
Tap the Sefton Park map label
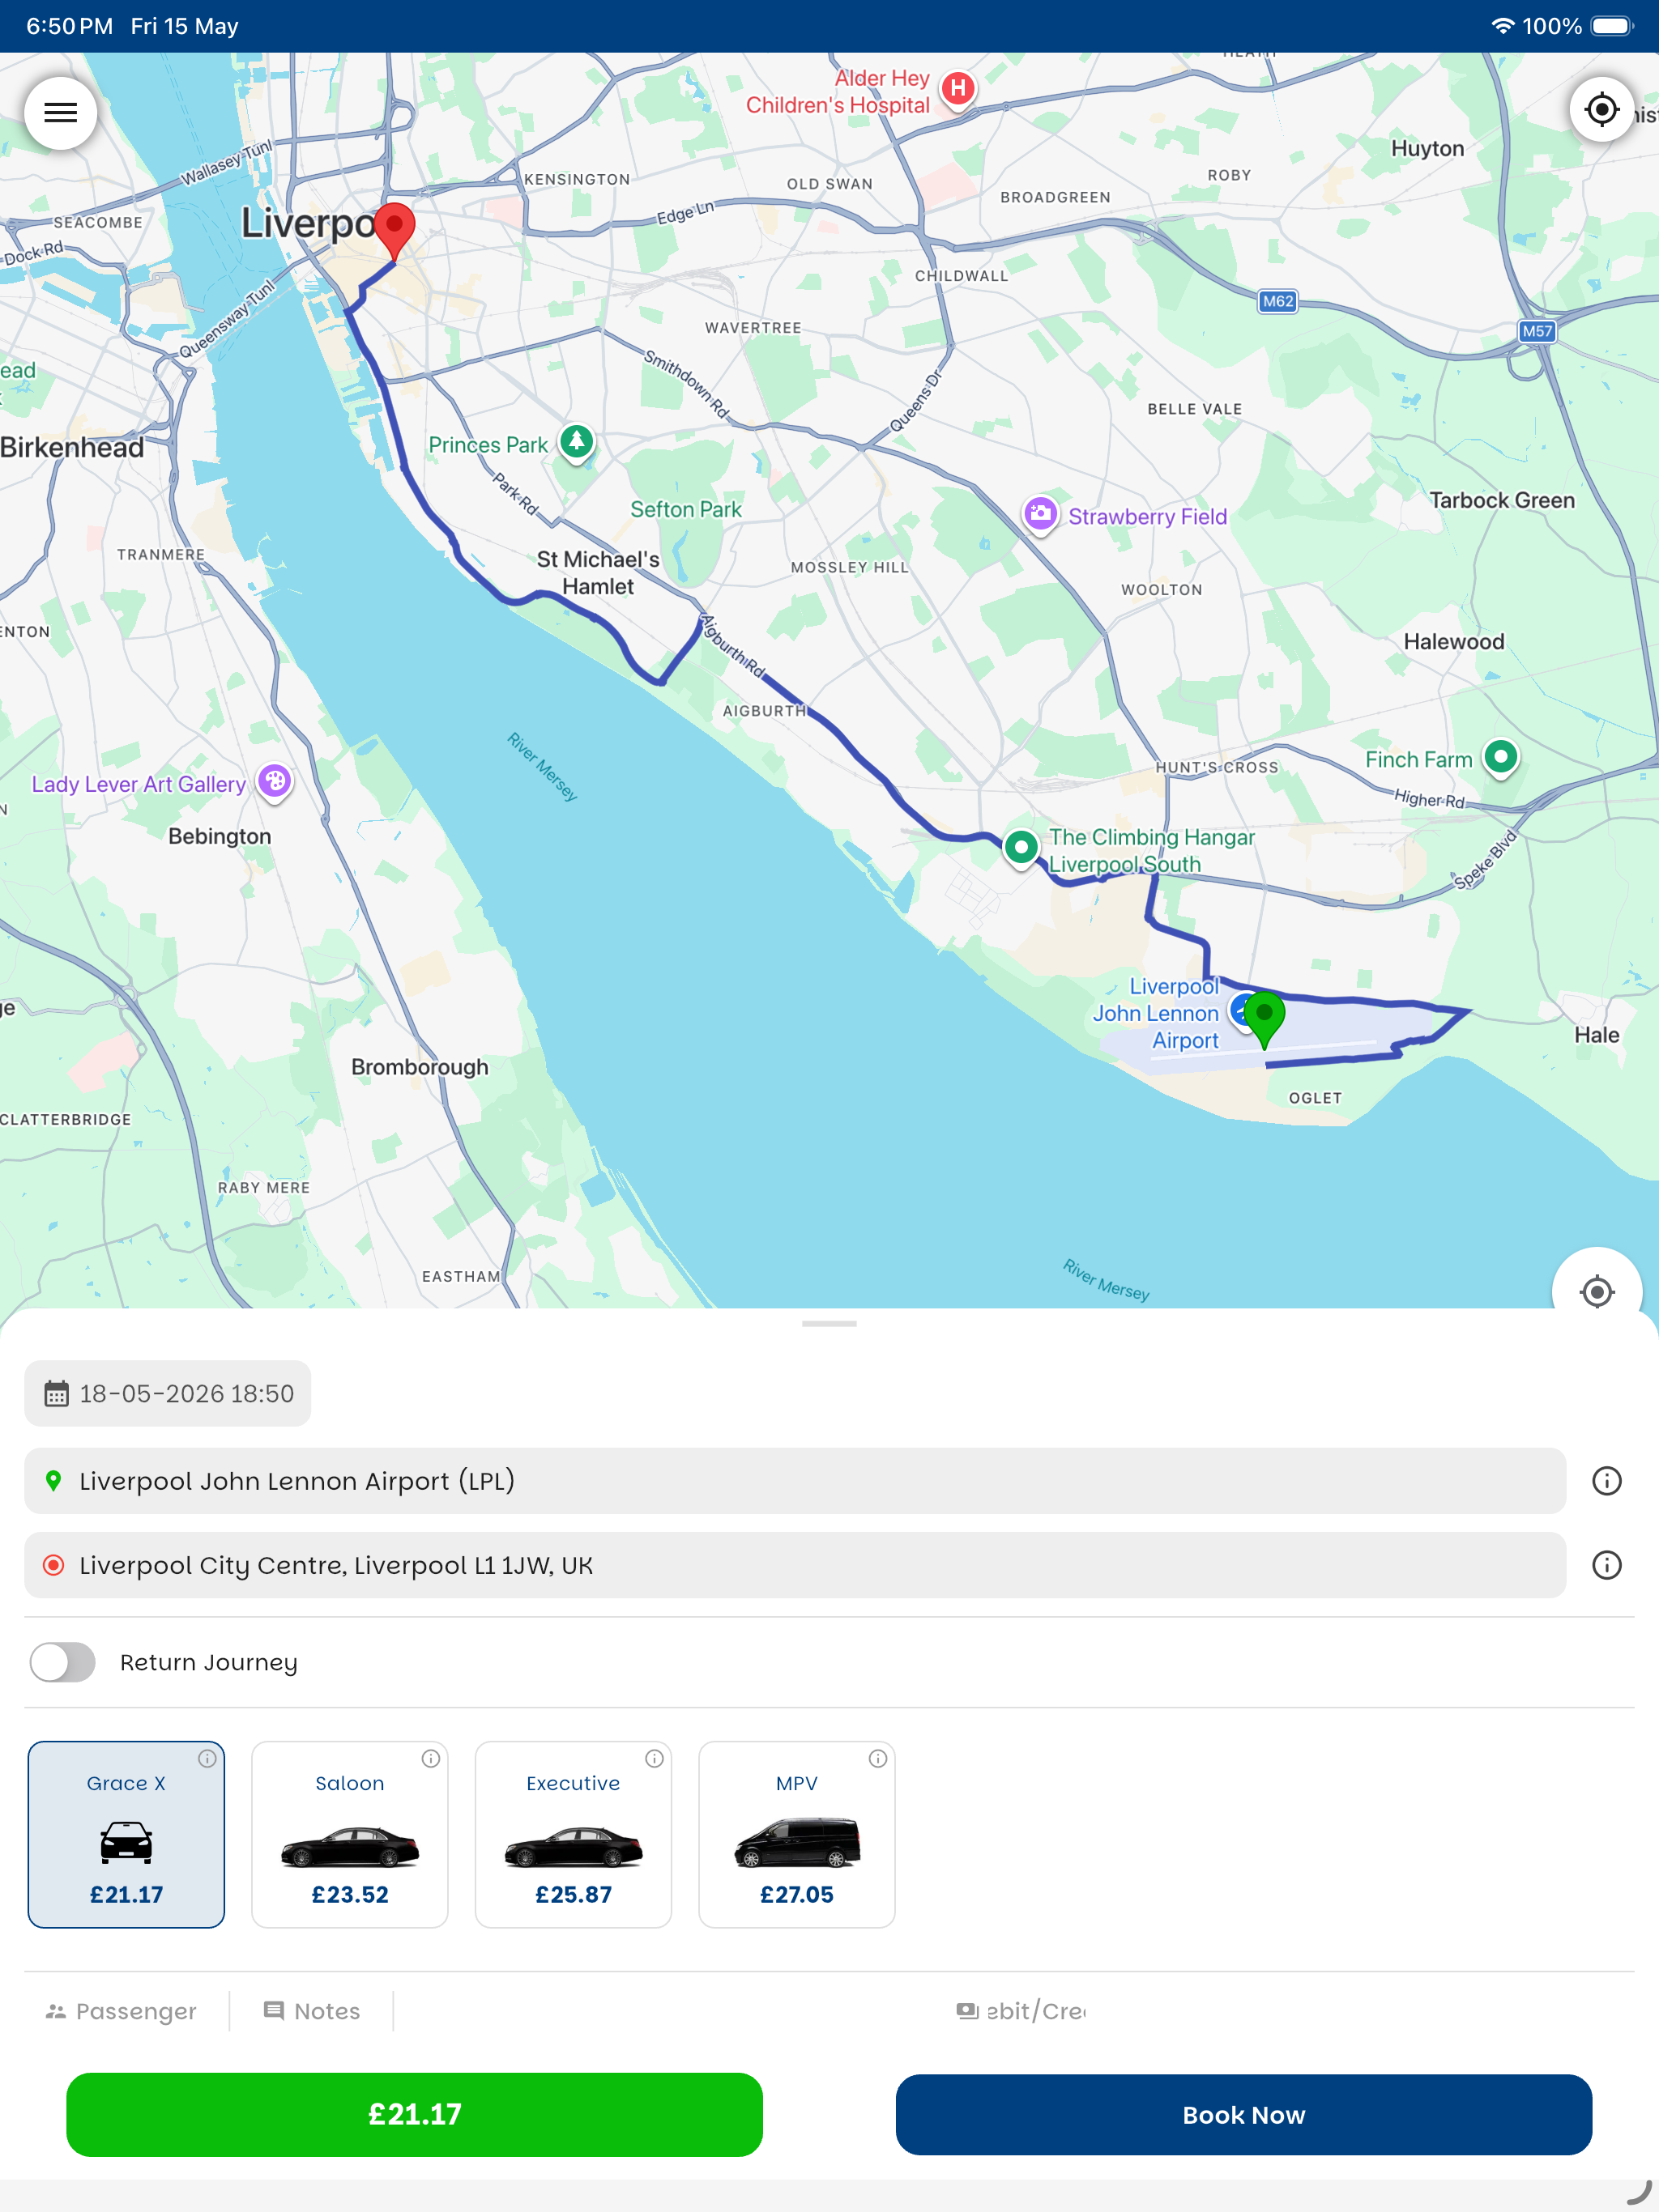point(685,510)
